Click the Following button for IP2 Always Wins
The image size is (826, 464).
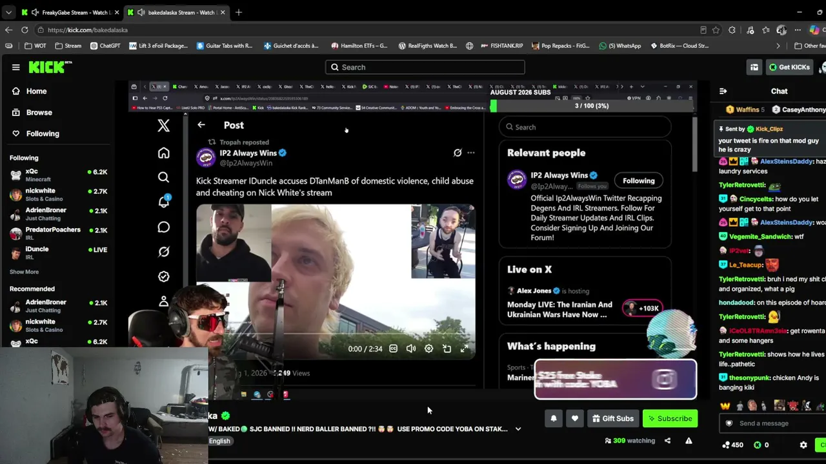tap(638, 181)
